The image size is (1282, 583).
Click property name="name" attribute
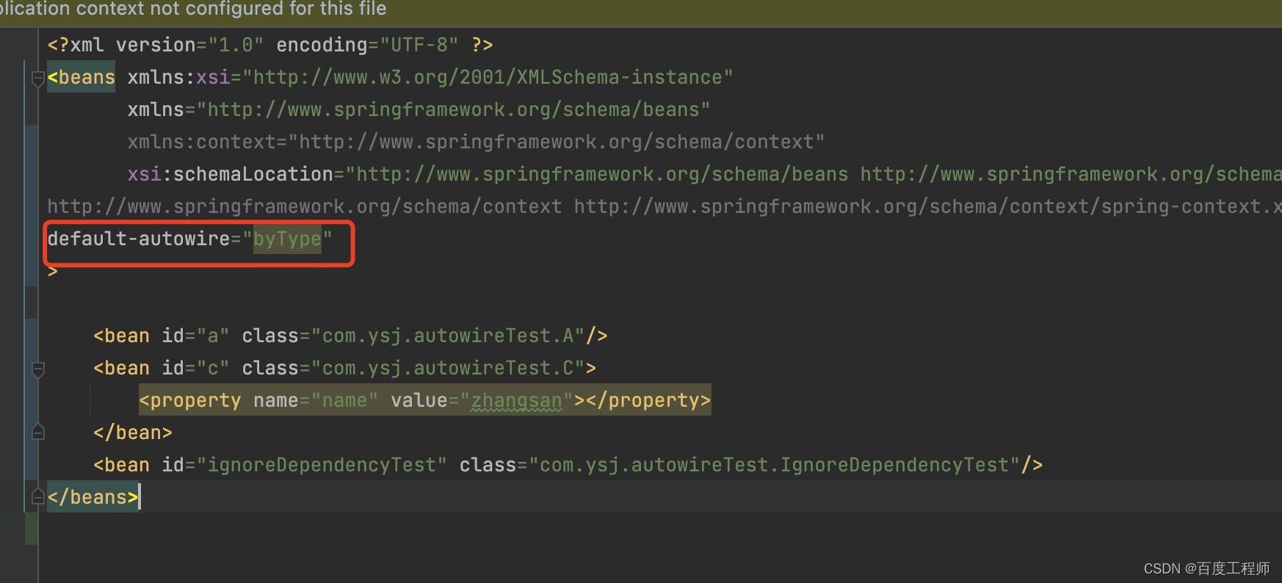316,400
